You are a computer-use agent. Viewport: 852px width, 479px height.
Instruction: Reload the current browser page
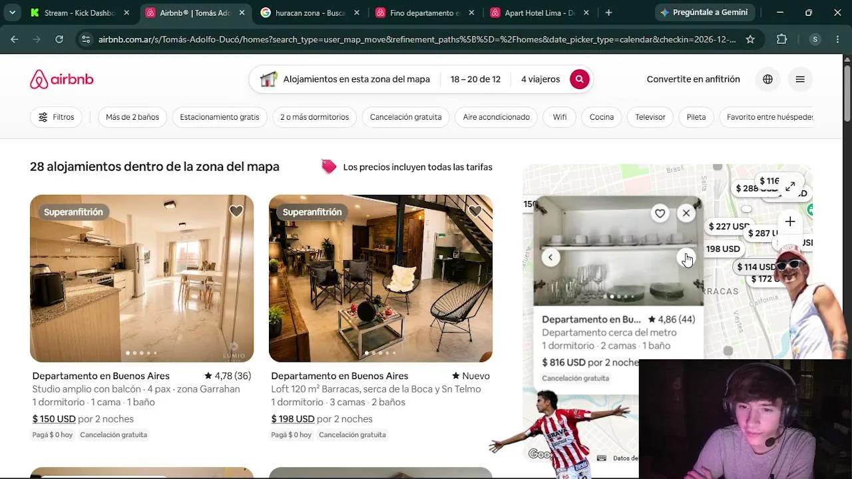(59, 39)
